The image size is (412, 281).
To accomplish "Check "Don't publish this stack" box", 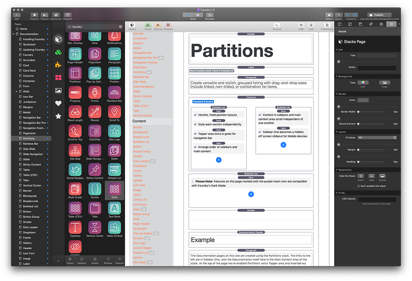I will point(358,186).
